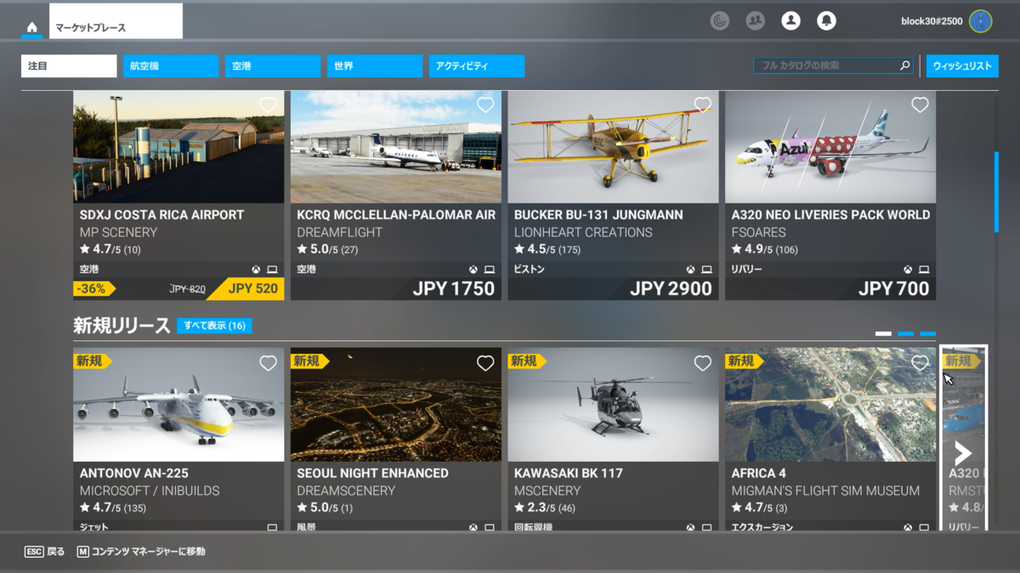1020x573 pixels.
Task: Click the Kawasaki BK 117 star rating
Action: coord(544,508)
